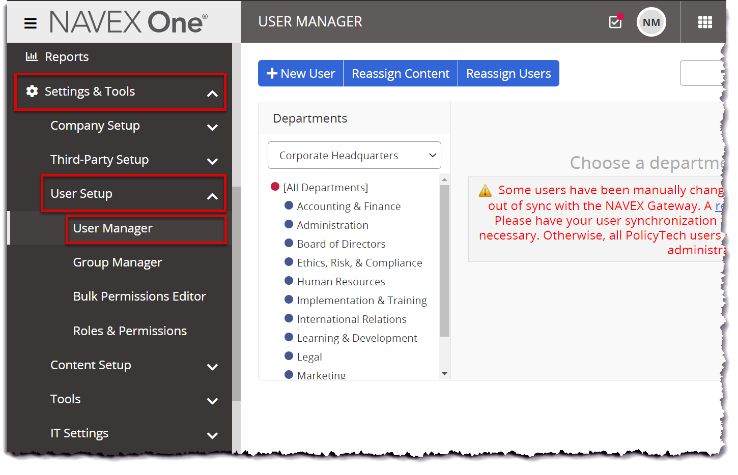Select the Settings & Tools gear icon
Viewport: 738px width, 475px height.
tap(32, 92)
